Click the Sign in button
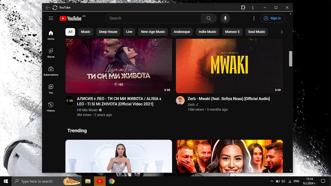Screen dimensions: 331x186 [272, 18]
